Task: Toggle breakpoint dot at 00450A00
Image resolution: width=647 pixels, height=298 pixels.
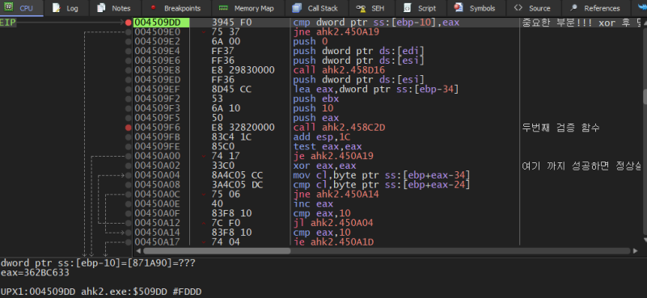Action: (129, 156)
